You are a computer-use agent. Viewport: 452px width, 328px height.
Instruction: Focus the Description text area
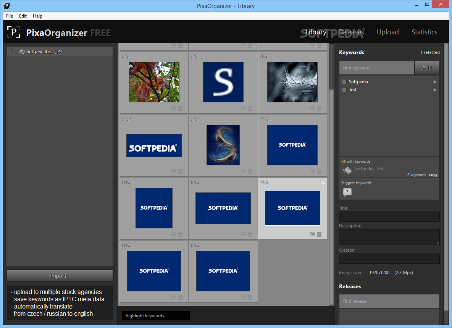pyautogui.click(x=389, y=237)
